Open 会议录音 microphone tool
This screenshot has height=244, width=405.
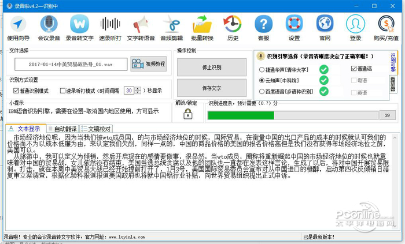(49, 28)
